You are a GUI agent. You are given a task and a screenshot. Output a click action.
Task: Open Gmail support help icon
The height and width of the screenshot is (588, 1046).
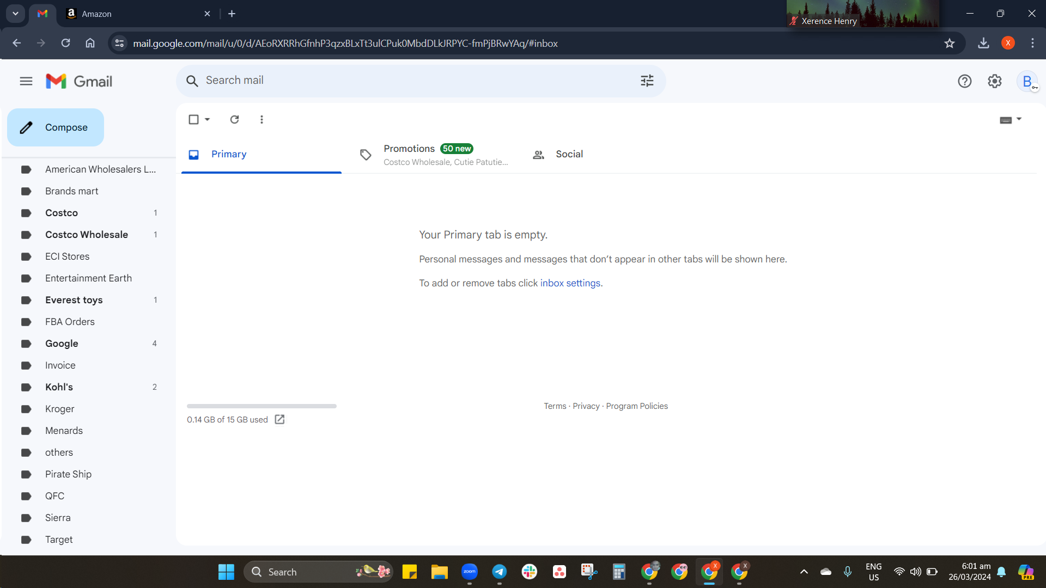[964, 81]
